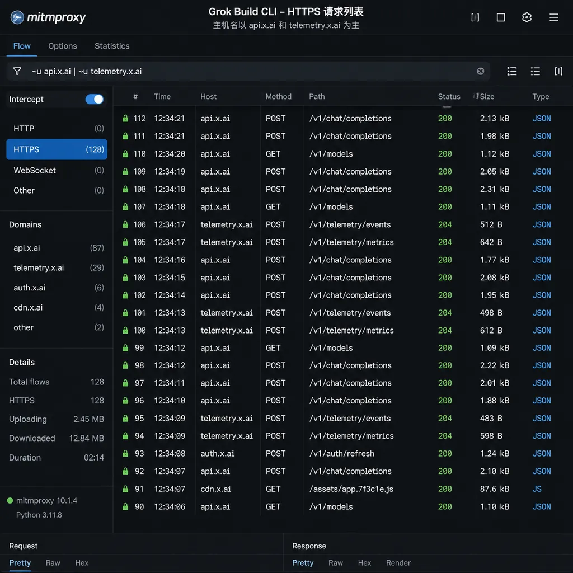Select the Request Raw tab

click(53, 563)
